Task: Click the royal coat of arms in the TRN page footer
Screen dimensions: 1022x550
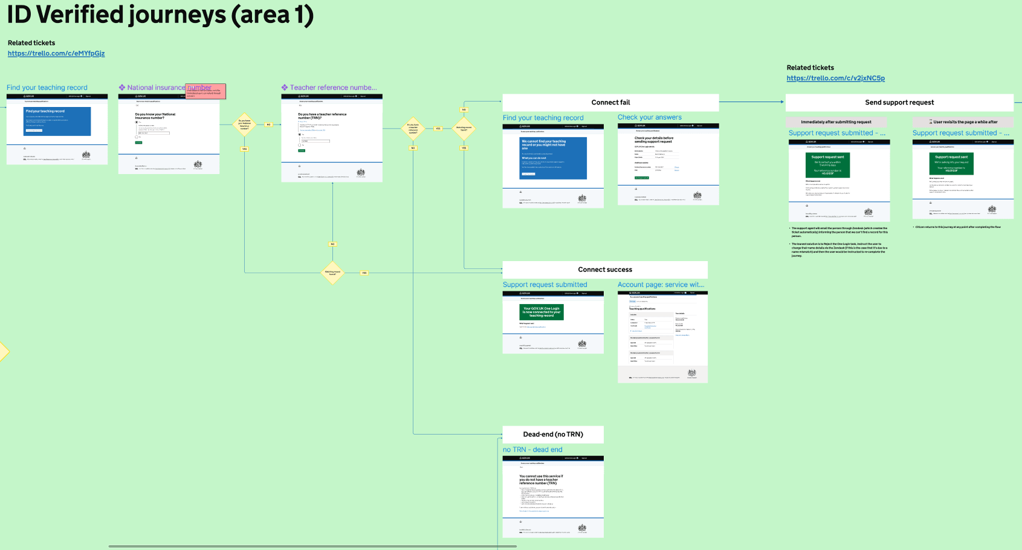Action: (361, 172)
